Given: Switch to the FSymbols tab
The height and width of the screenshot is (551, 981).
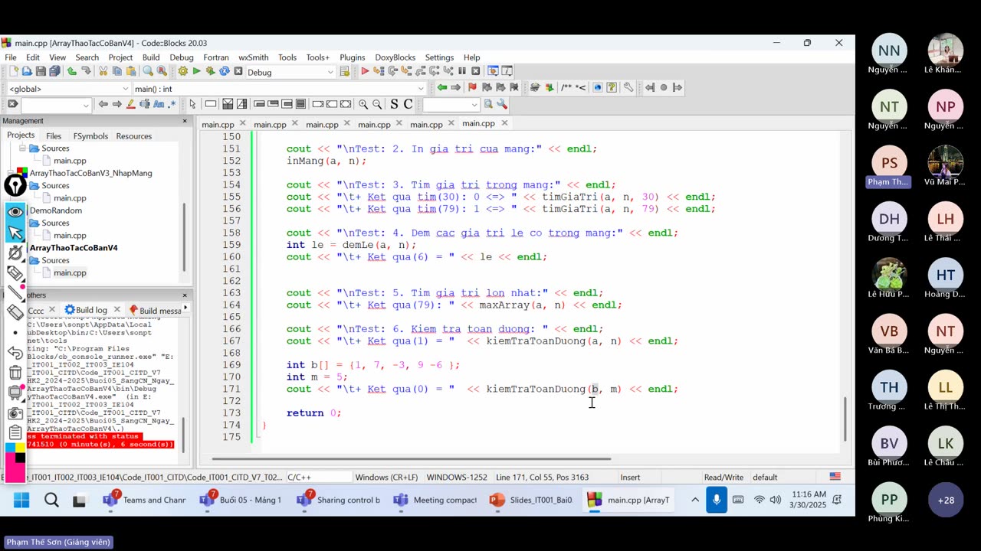Looking at the screenshot, I should [90, 136].
